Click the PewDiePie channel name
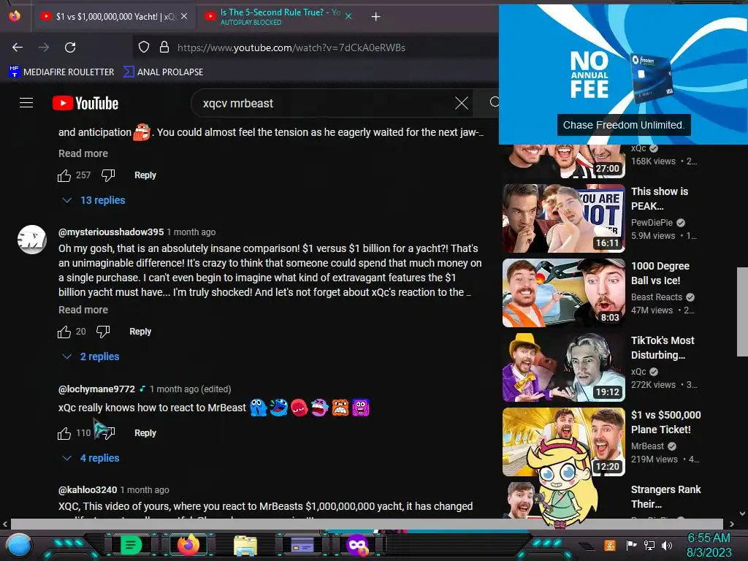Viewport: 748px width, 561px height. click(x=652, y=223)
